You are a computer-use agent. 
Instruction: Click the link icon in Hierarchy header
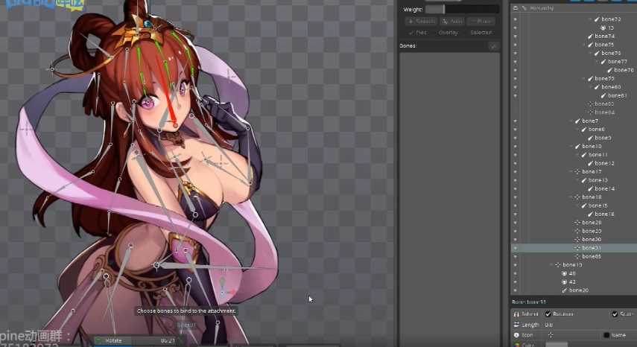525,8
